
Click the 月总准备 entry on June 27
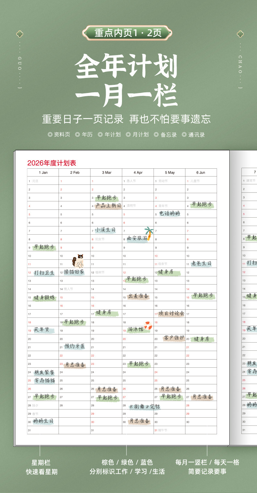pyautogui.click(x=202, y=397)
